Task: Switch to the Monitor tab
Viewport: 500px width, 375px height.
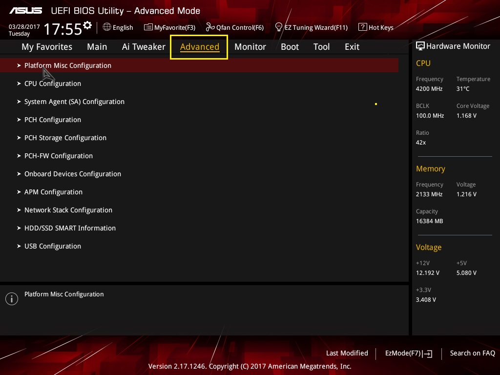Action: pos(250,47)
